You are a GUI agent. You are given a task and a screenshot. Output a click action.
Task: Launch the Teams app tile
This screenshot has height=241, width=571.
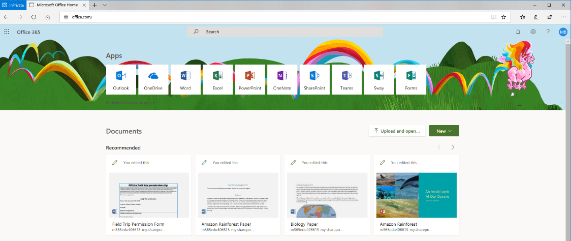point(346,79)
